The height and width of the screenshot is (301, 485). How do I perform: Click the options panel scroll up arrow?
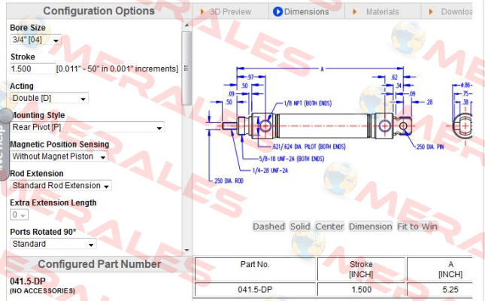pyautogui.click(x=186, y=25)
